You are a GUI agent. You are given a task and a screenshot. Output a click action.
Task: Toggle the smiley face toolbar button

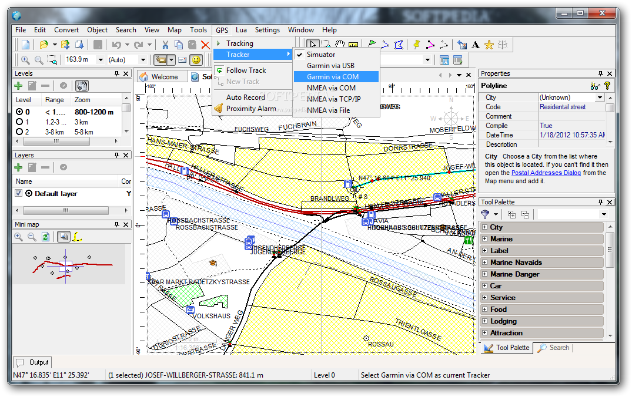[x=196, y=60]
